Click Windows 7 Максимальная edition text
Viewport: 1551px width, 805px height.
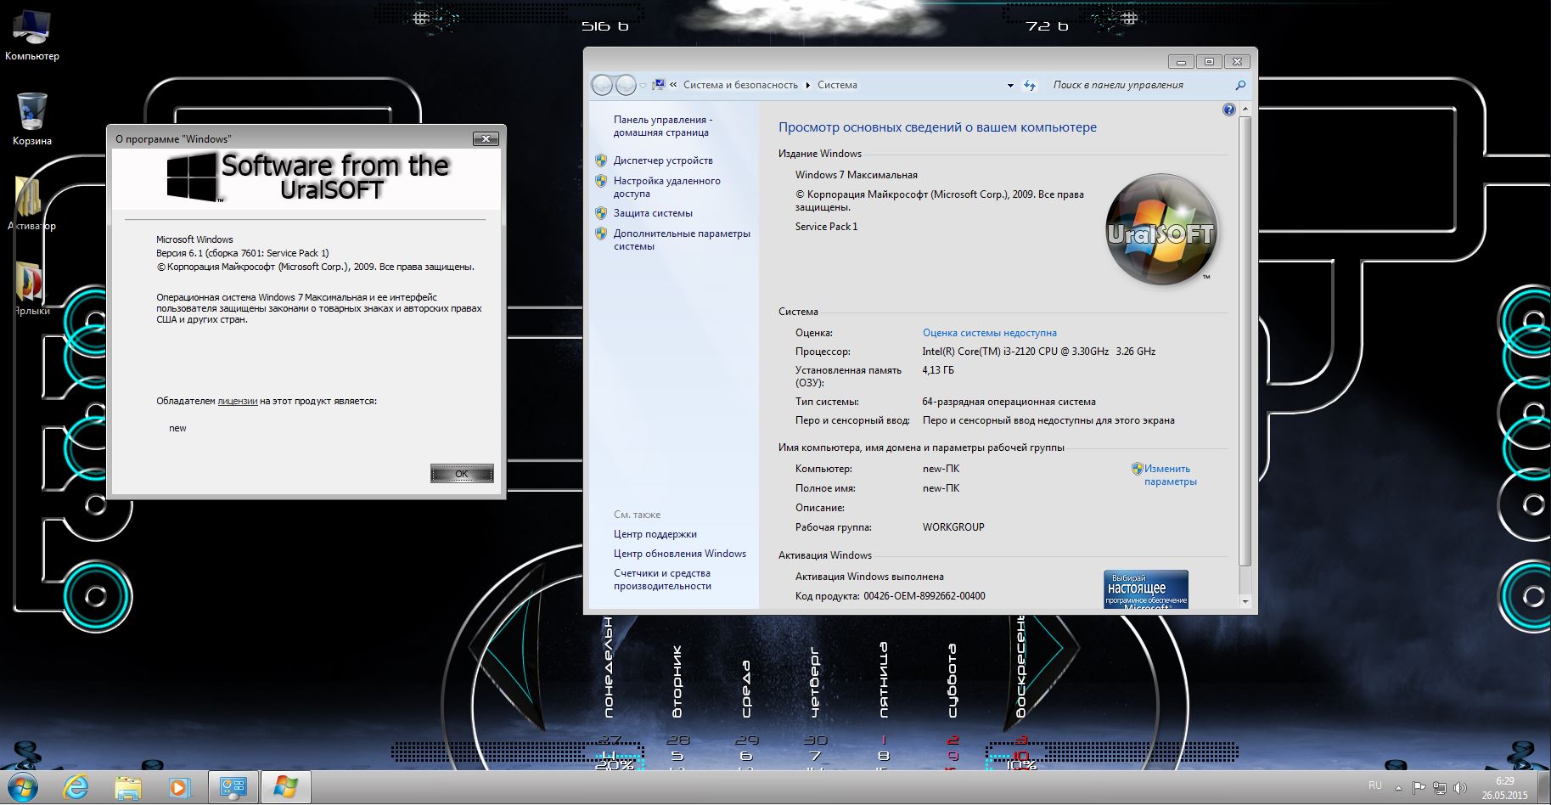coord(856,175)
